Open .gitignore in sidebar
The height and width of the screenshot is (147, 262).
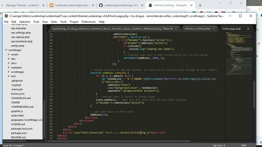(x=17, y=80)
